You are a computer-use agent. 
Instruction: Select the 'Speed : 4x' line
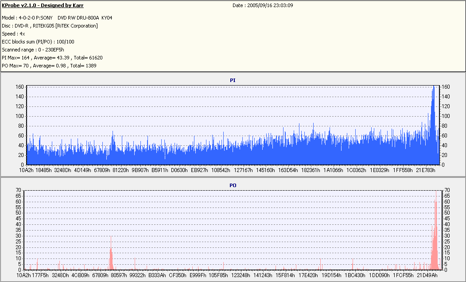(x=13, y=34)
